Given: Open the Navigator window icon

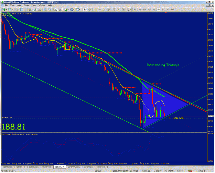Looking at the screenshot, I should [x=22, y=10].
